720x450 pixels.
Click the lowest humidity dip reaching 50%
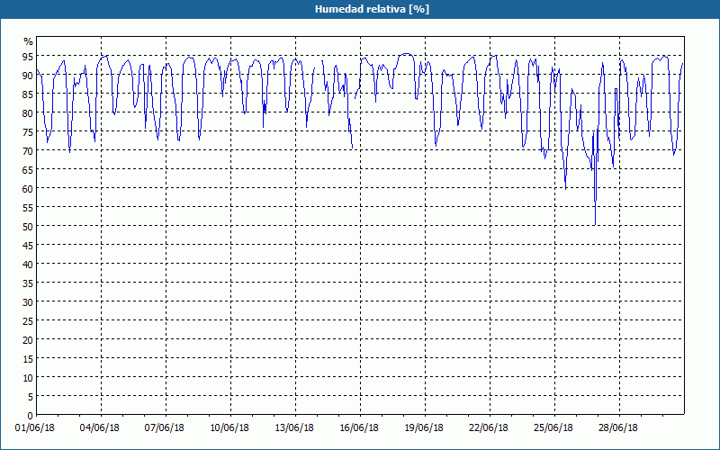pyautogui.click(x=595, y=224)
